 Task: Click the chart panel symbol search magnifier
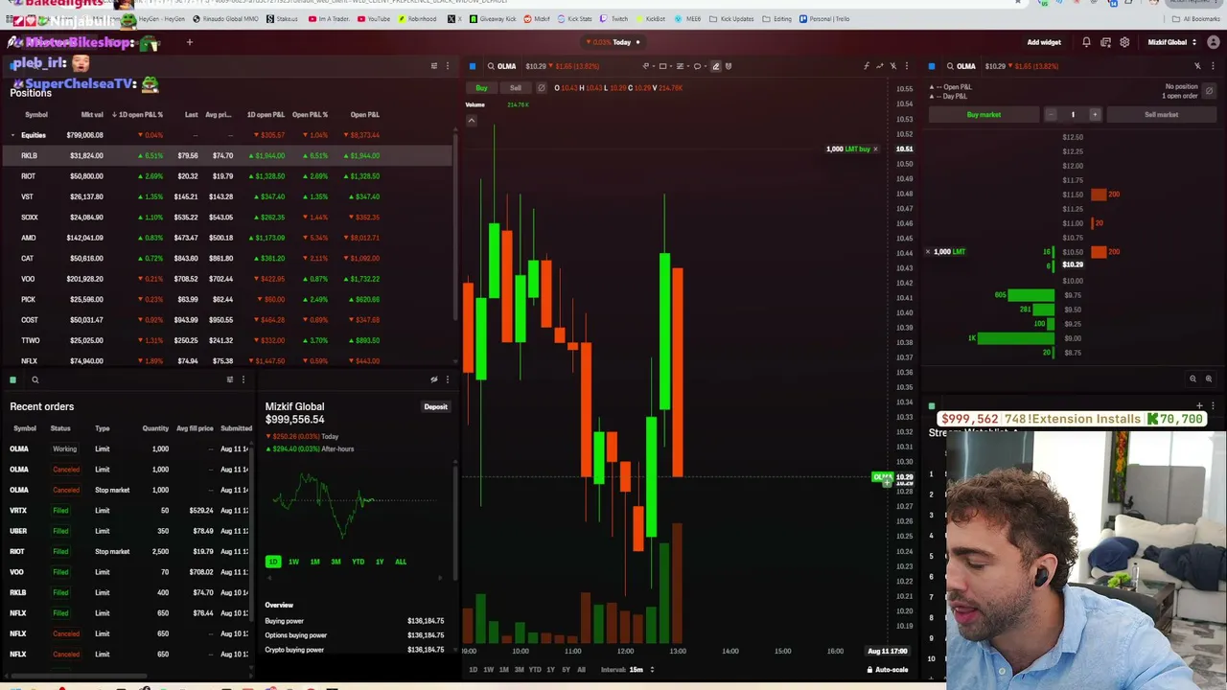click(x=491, y=66)
